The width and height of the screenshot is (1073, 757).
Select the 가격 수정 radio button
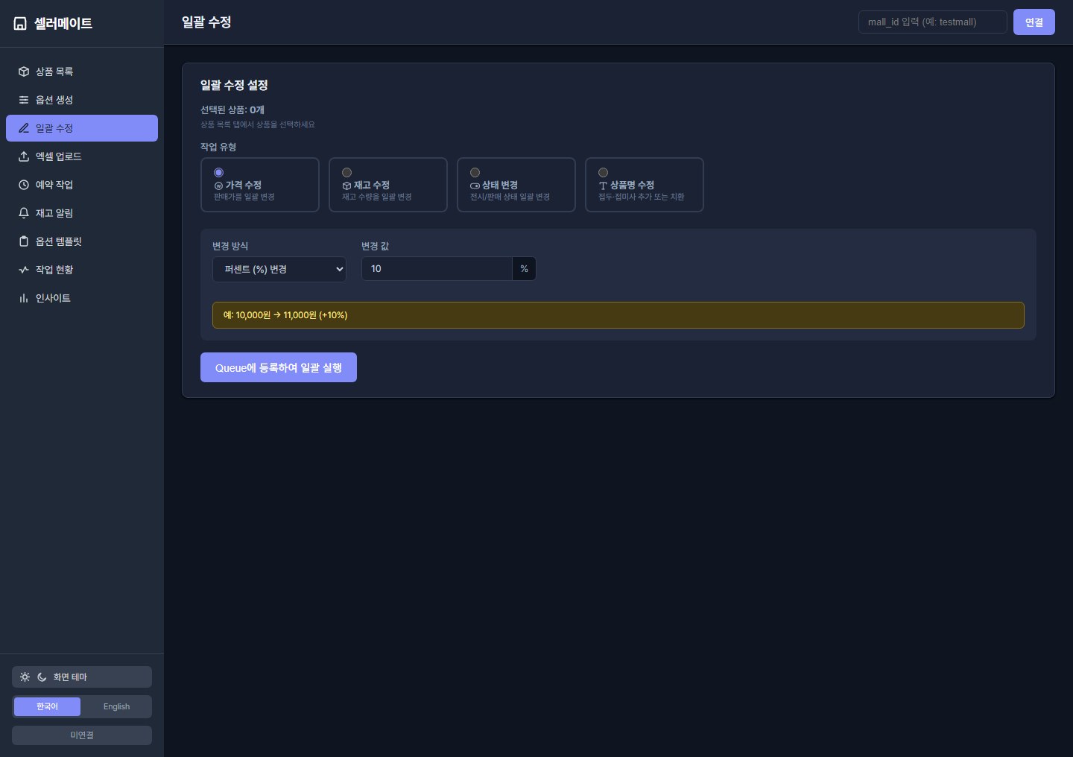click(218, 172)
